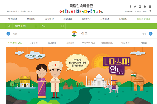Viewport: 157px width, 104px height.
Task: Open the 전시마당 main menu
Action: 31,19
